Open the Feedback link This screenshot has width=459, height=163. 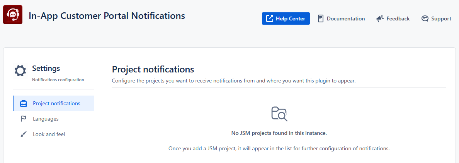[x=393, y=19]
